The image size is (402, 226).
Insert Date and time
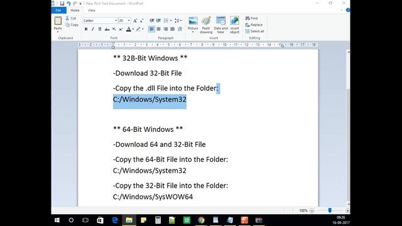(220, 25)
